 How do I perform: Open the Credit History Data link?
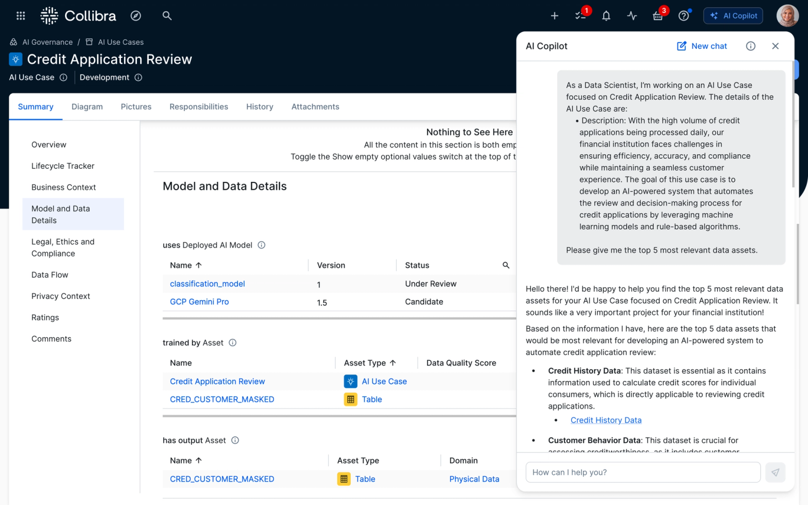pos(606,420)
